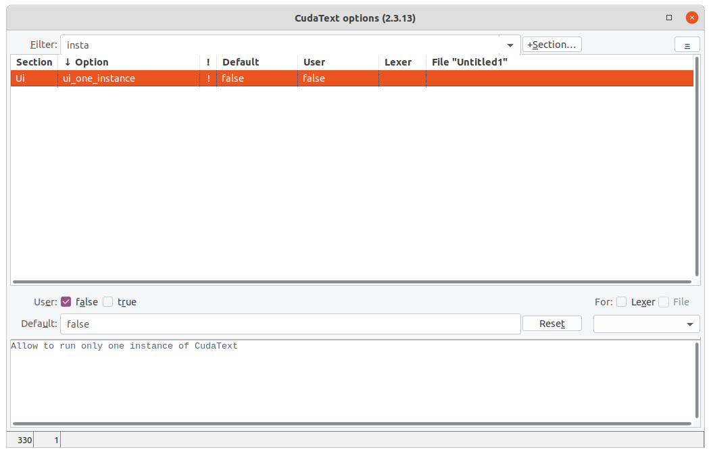The height and width of the screenshot is (454, 711).
Task: Click the status bar value '330'
Action: [24, 440]
